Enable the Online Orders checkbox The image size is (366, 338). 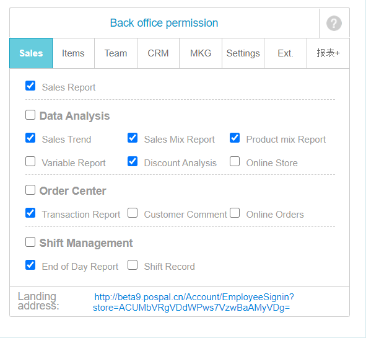point(235,213)
